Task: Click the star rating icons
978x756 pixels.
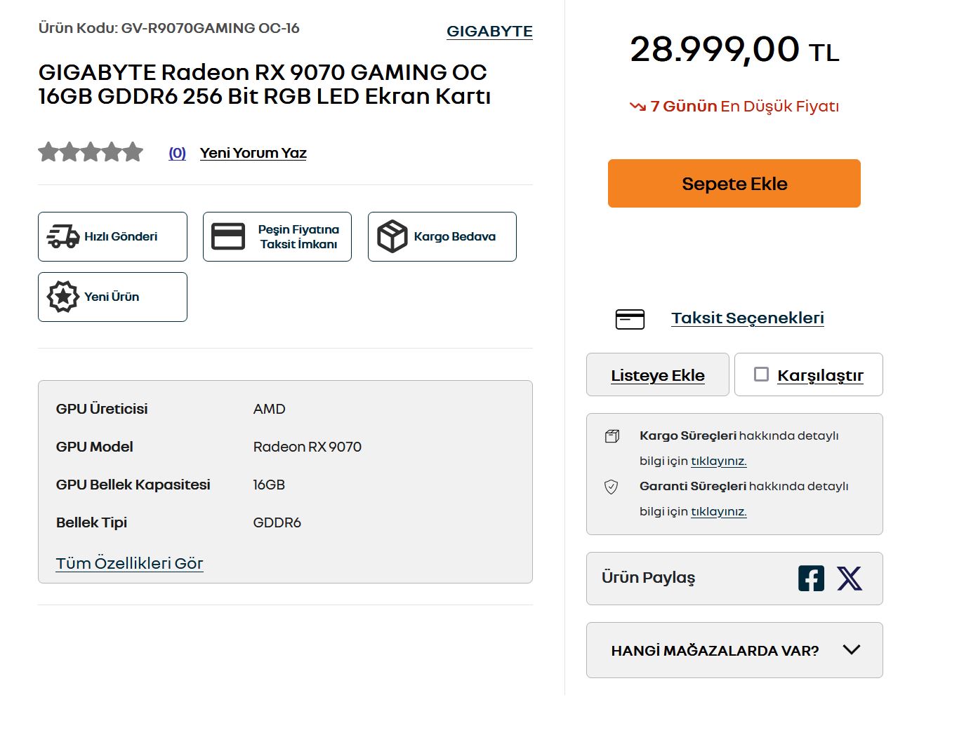Action: [91, 152]
